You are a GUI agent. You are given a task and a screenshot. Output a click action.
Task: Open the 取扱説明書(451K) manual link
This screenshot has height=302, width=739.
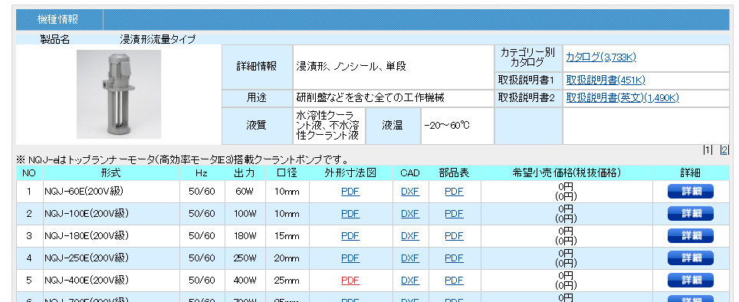pos(605,80)
